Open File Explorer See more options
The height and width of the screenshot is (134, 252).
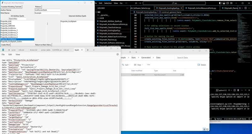(x=148, y=65)
